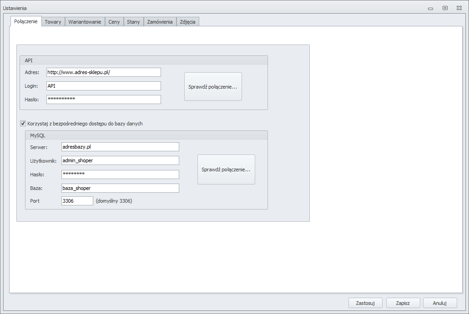The height and width of the screenshot is (314, 469).
Task: Show the Zdjęcia tab
Action: pyautogui.click(x=187, y=22)
